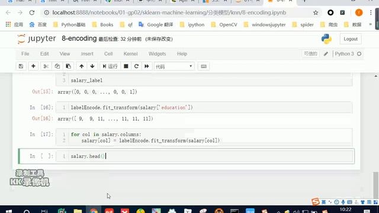
Task: Click the Python 3 kernel status circle
Action: pos(359,54)
